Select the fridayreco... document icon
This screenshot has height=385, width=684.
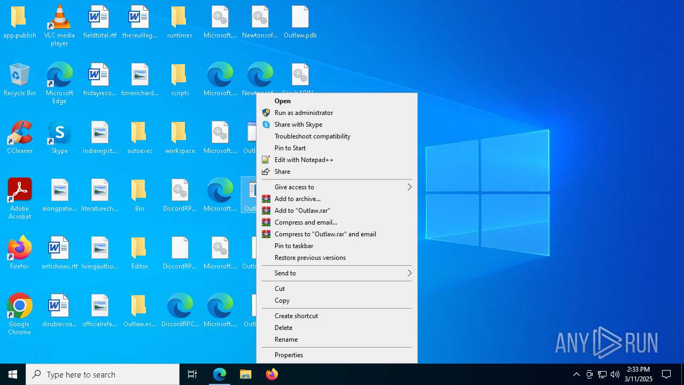99,75
